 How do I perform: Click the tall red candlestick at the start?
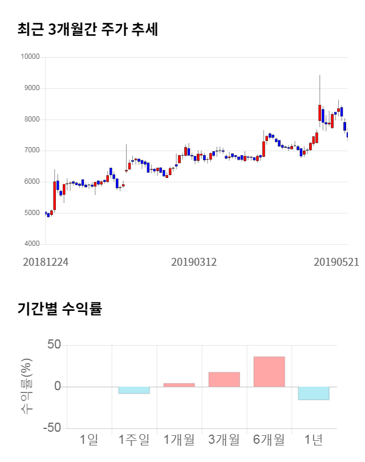(55, 196)
